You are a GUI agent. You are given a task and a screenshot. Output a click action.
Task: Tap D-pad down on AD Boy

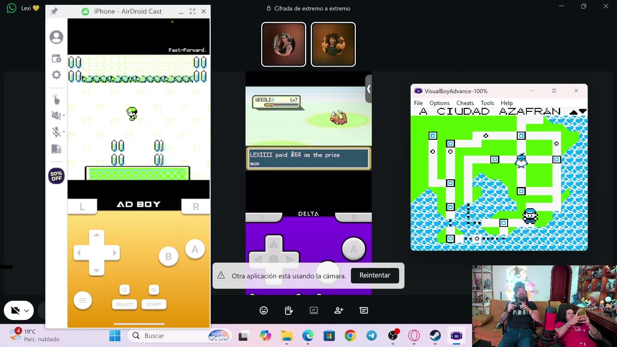pyautogui.click(x=96, y=270)
